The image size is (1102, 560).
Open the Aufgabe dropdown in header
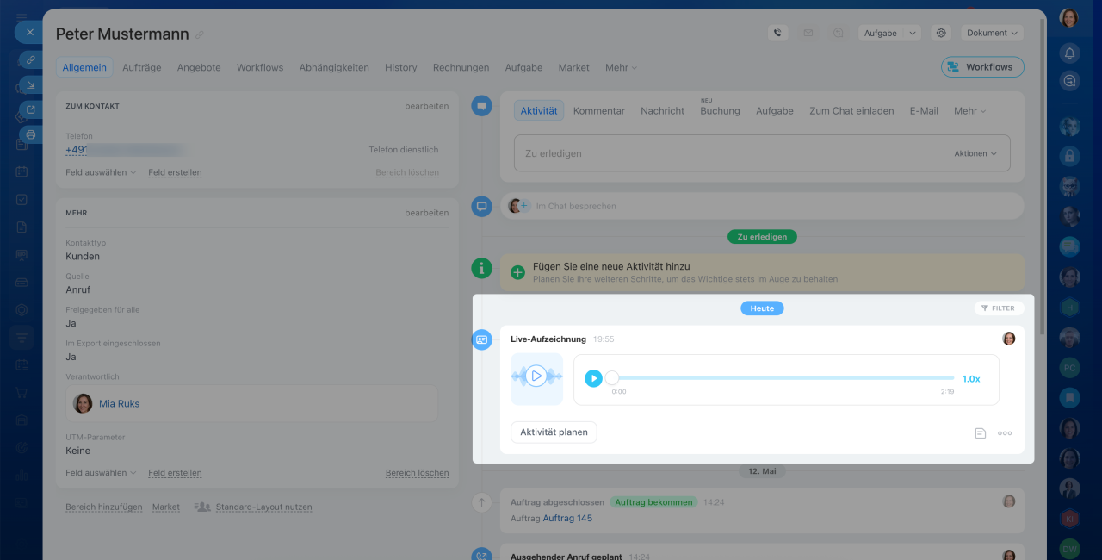coord(889,33)
